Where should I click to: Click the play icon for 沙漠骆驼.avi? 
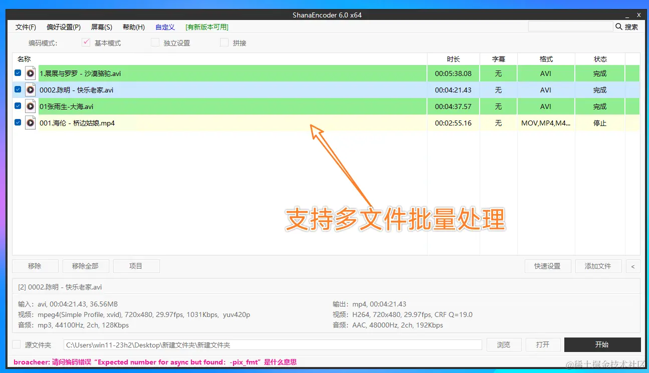point(31,73)
